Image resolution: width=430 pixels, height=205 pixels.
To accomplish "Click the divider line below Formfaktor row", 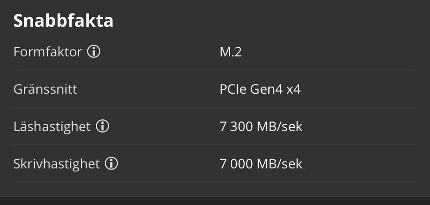I will click(x=215, y=70).
